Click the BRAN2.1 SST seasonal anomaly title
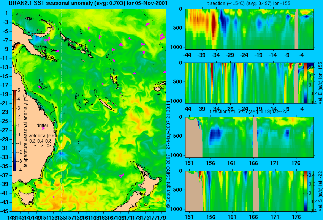This screenshot has width=323, height=220. 88,3
